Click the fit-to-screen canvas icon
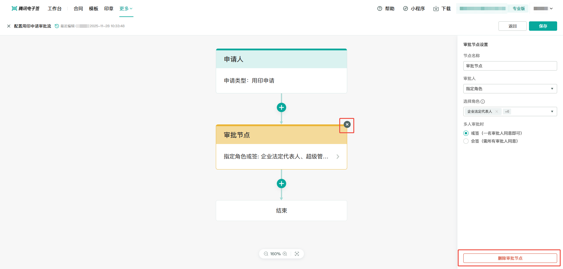Image resolution: width=563 pixels, height=269 pixels. pos(297,254)
